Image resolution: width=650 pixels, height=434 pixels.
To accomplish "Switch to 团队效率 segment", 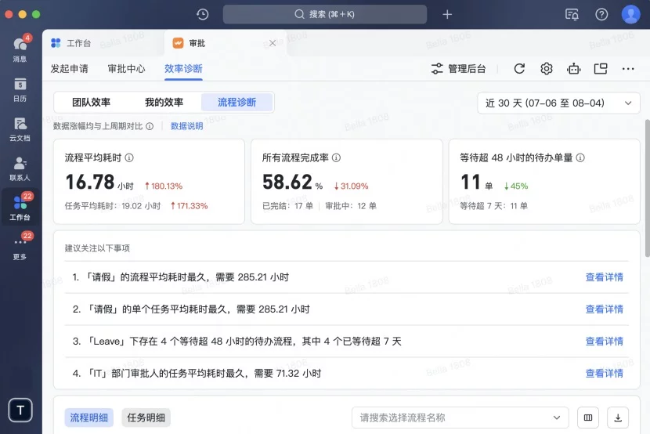I will pyautogui.click(x=92, y=103).
